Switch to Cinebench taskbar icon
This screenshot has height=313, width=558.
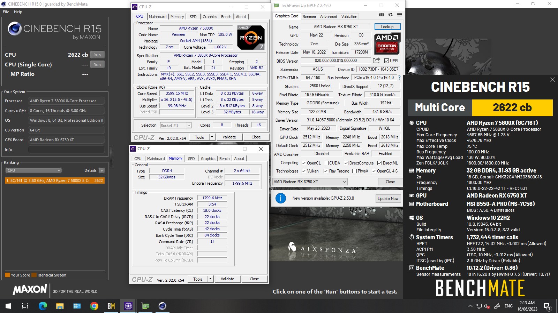tap(162, 306)
